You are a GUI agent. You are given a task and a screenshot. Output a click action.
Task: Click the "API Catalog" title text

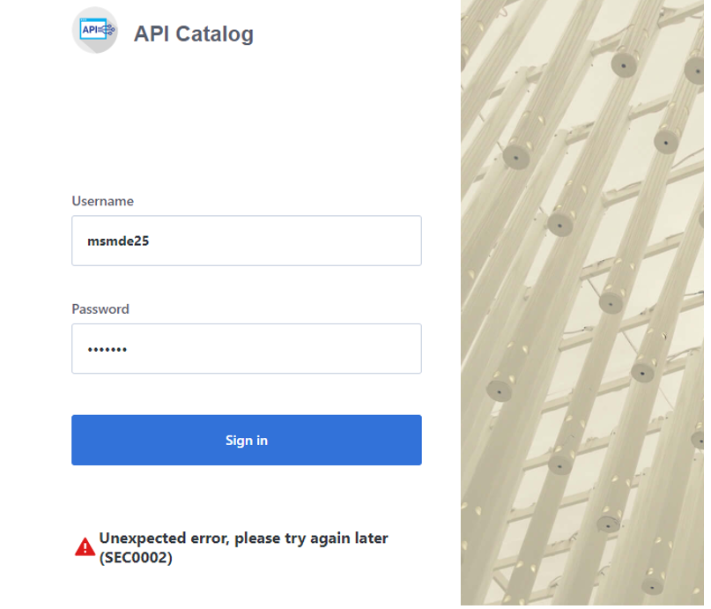[x=193, y=34]
